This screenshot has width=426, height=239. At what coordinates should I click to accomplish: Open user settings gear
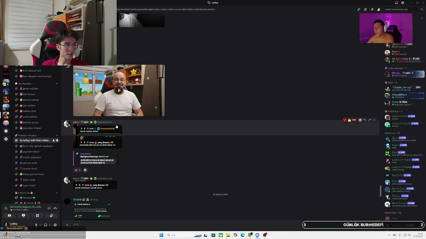click(55, 225)
